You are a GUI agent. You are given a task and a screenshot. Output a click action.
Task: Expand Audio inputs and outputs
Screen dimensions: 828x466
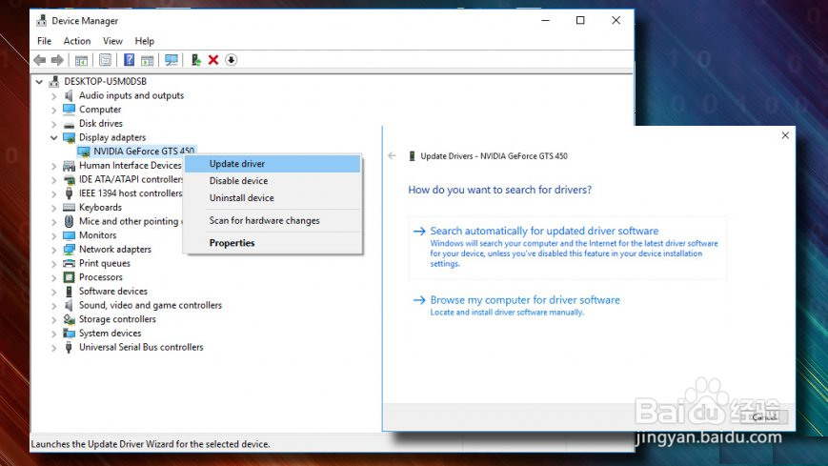(x=53, y=96)
